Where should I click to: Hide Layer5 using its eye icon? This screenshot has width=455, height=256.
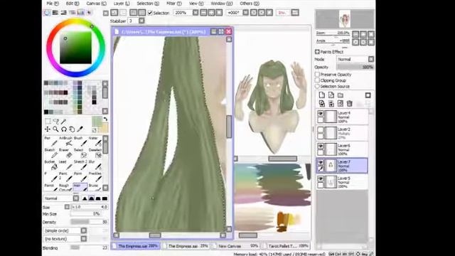[x=321, y=178]
